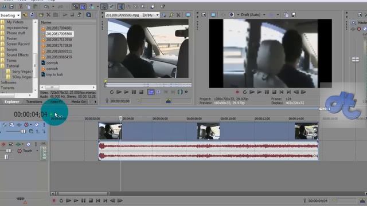Click the 00:00:04;04 timecode display

point(30,114)
